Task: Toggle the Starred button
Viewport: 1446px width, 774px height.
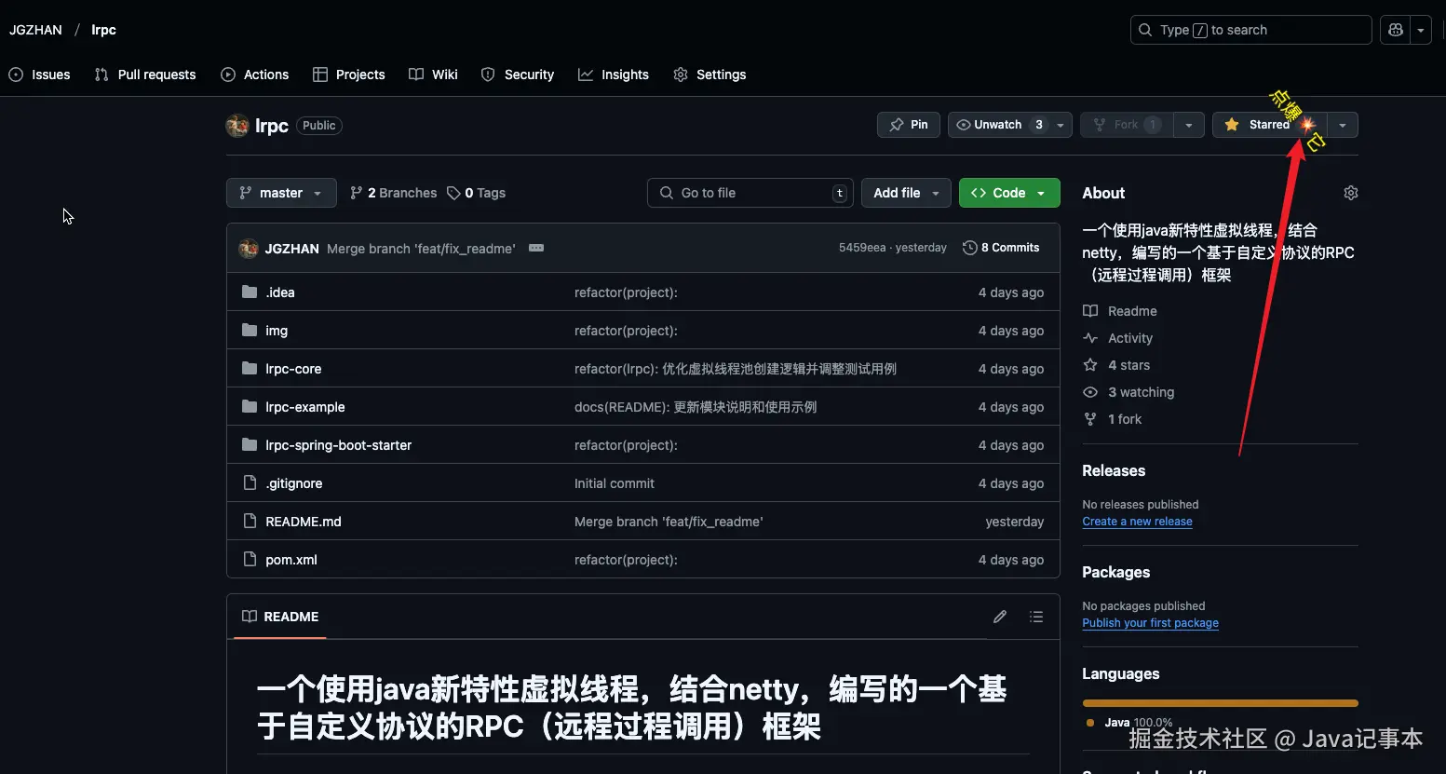Action: click(x=1269, y=125)
